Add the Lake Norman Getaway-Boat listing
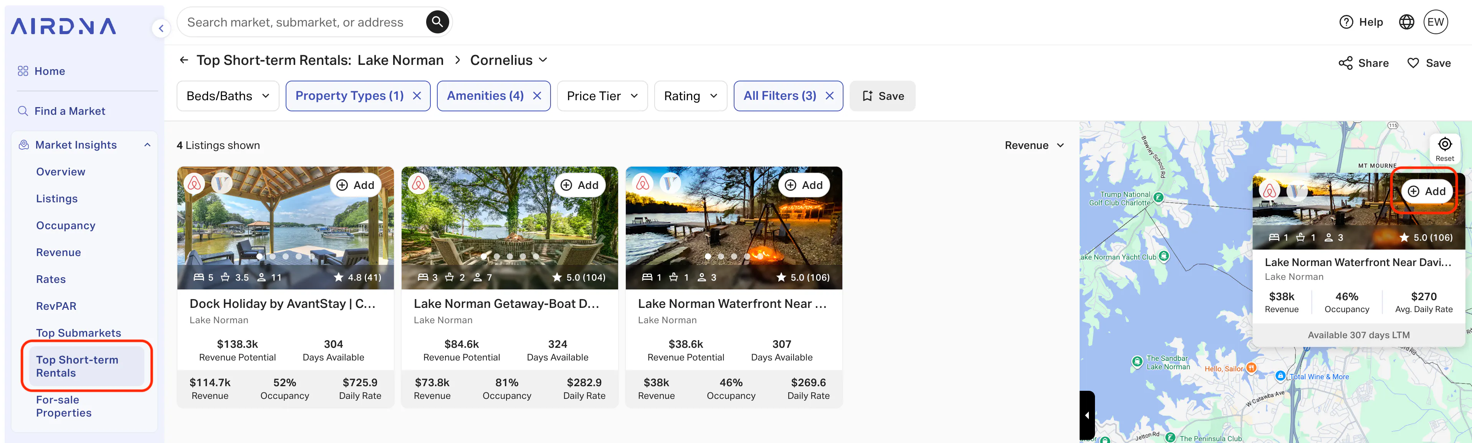This screenshot has height=443, width=1472. point(579,185)
